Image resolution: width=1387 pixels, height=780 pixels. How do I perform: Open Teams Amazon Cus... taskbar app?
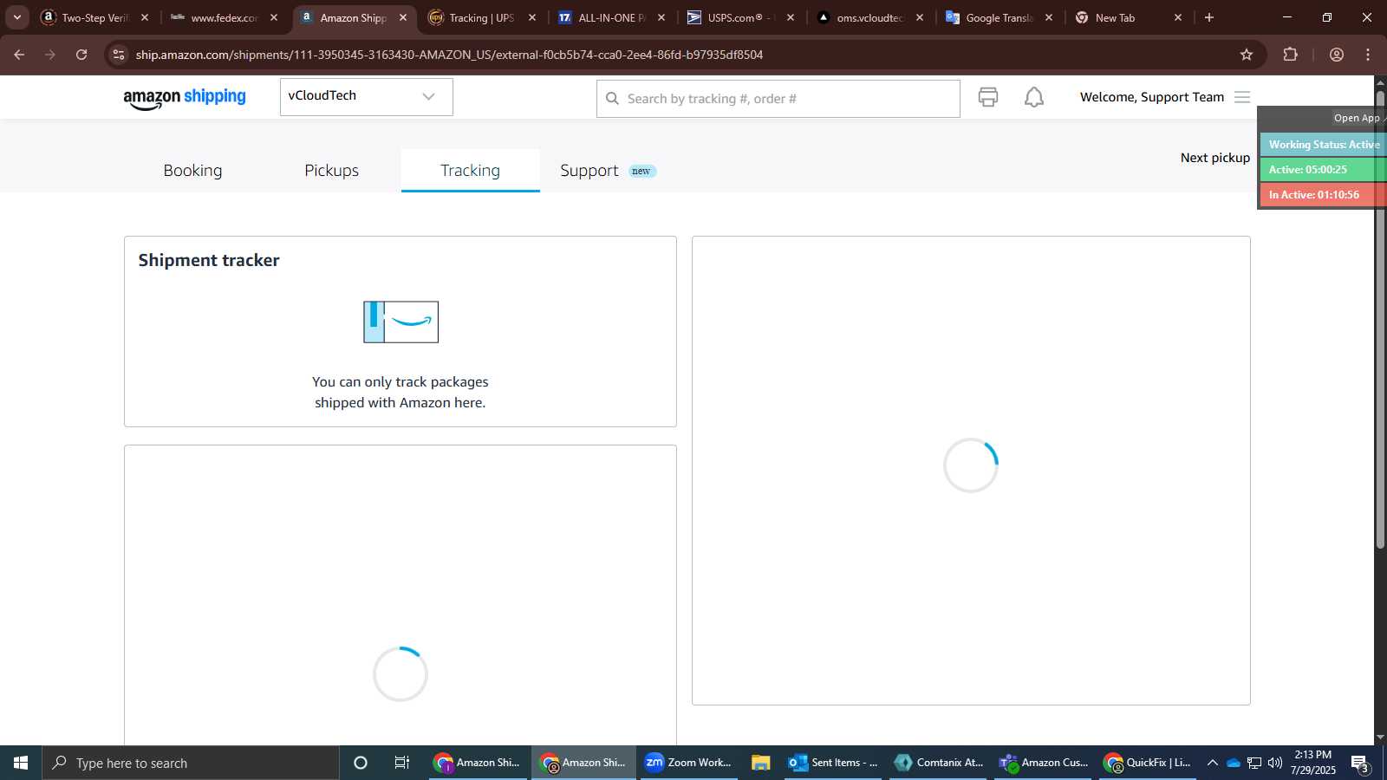pyautogui.click(x=1044, y=763)
